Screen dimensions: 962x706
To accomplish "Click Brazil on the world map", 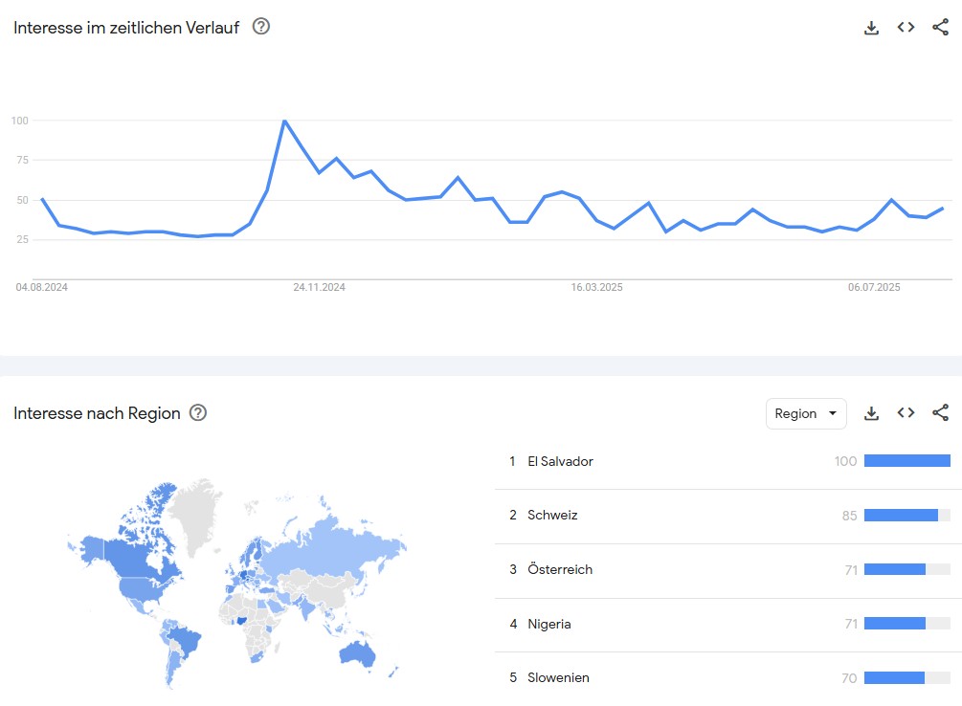I will (x=184, y=640).
